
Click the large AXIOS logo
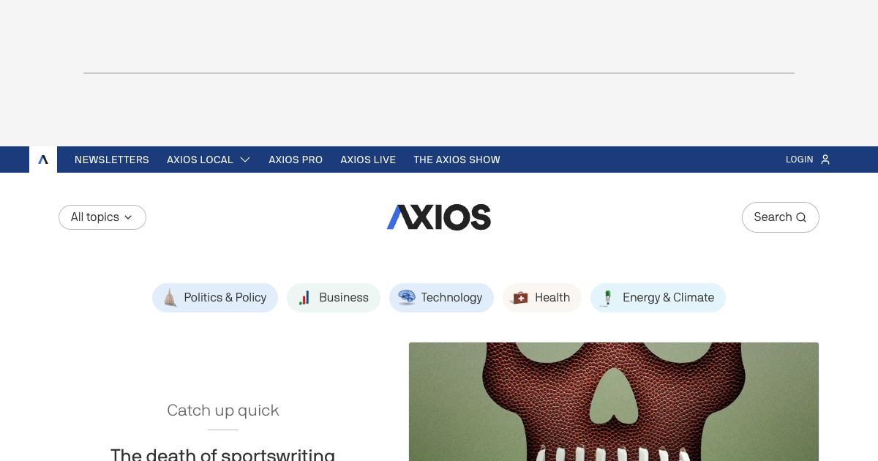point(438,217)
